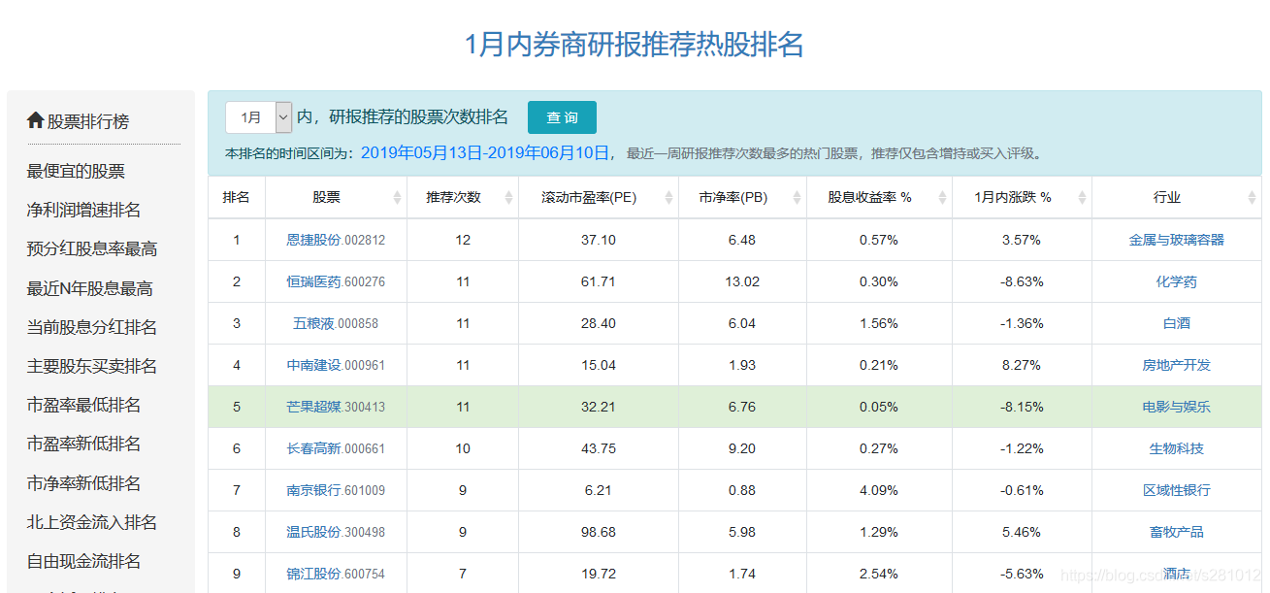This screenshot has height=593, width=1270.
Task: Click the 查询 button
Action: [562, 117]
